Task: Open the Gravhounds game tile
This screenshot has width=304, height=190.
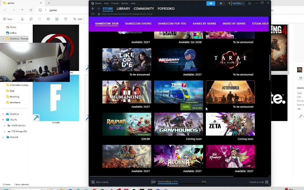Action: coord(179,124)
